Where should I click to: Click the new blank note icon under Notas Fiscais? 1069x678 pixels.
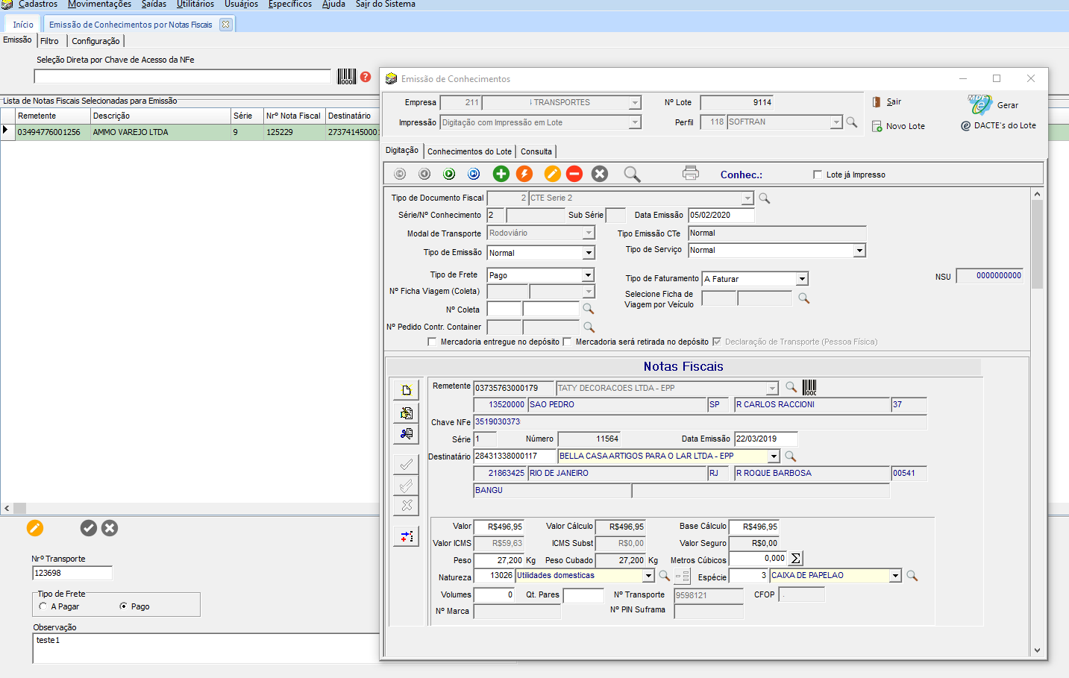pos(407,390)
